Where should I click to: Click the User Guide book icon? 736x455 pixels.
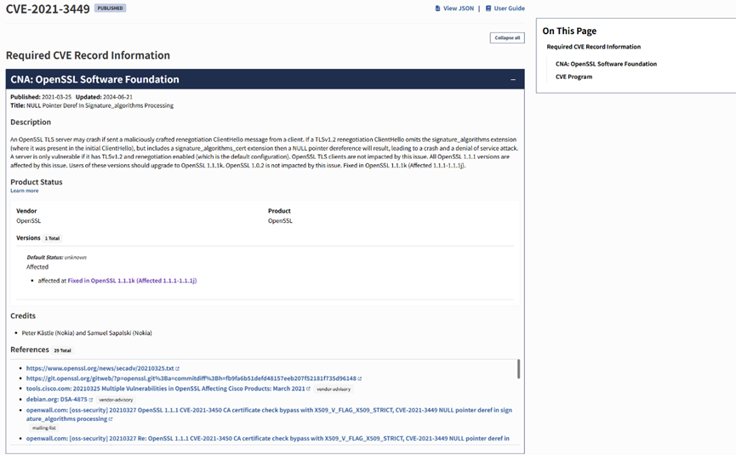[488, 9]
